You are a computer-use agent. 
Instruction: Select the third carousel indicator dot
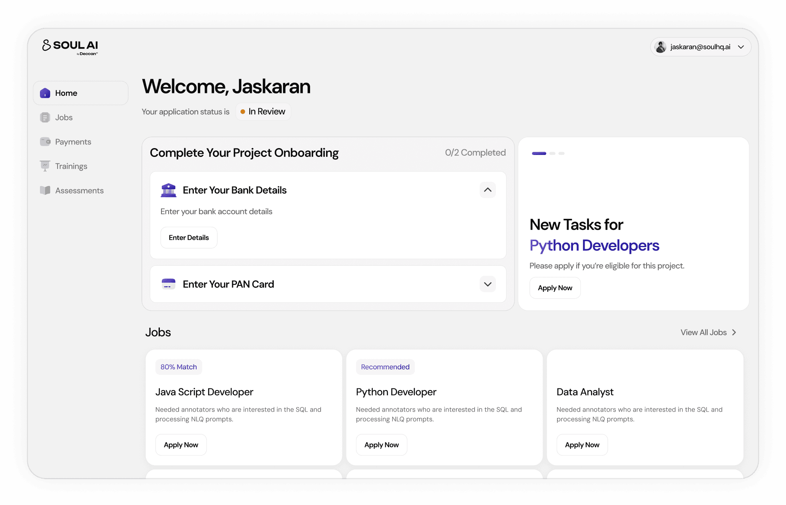[561, 153]
